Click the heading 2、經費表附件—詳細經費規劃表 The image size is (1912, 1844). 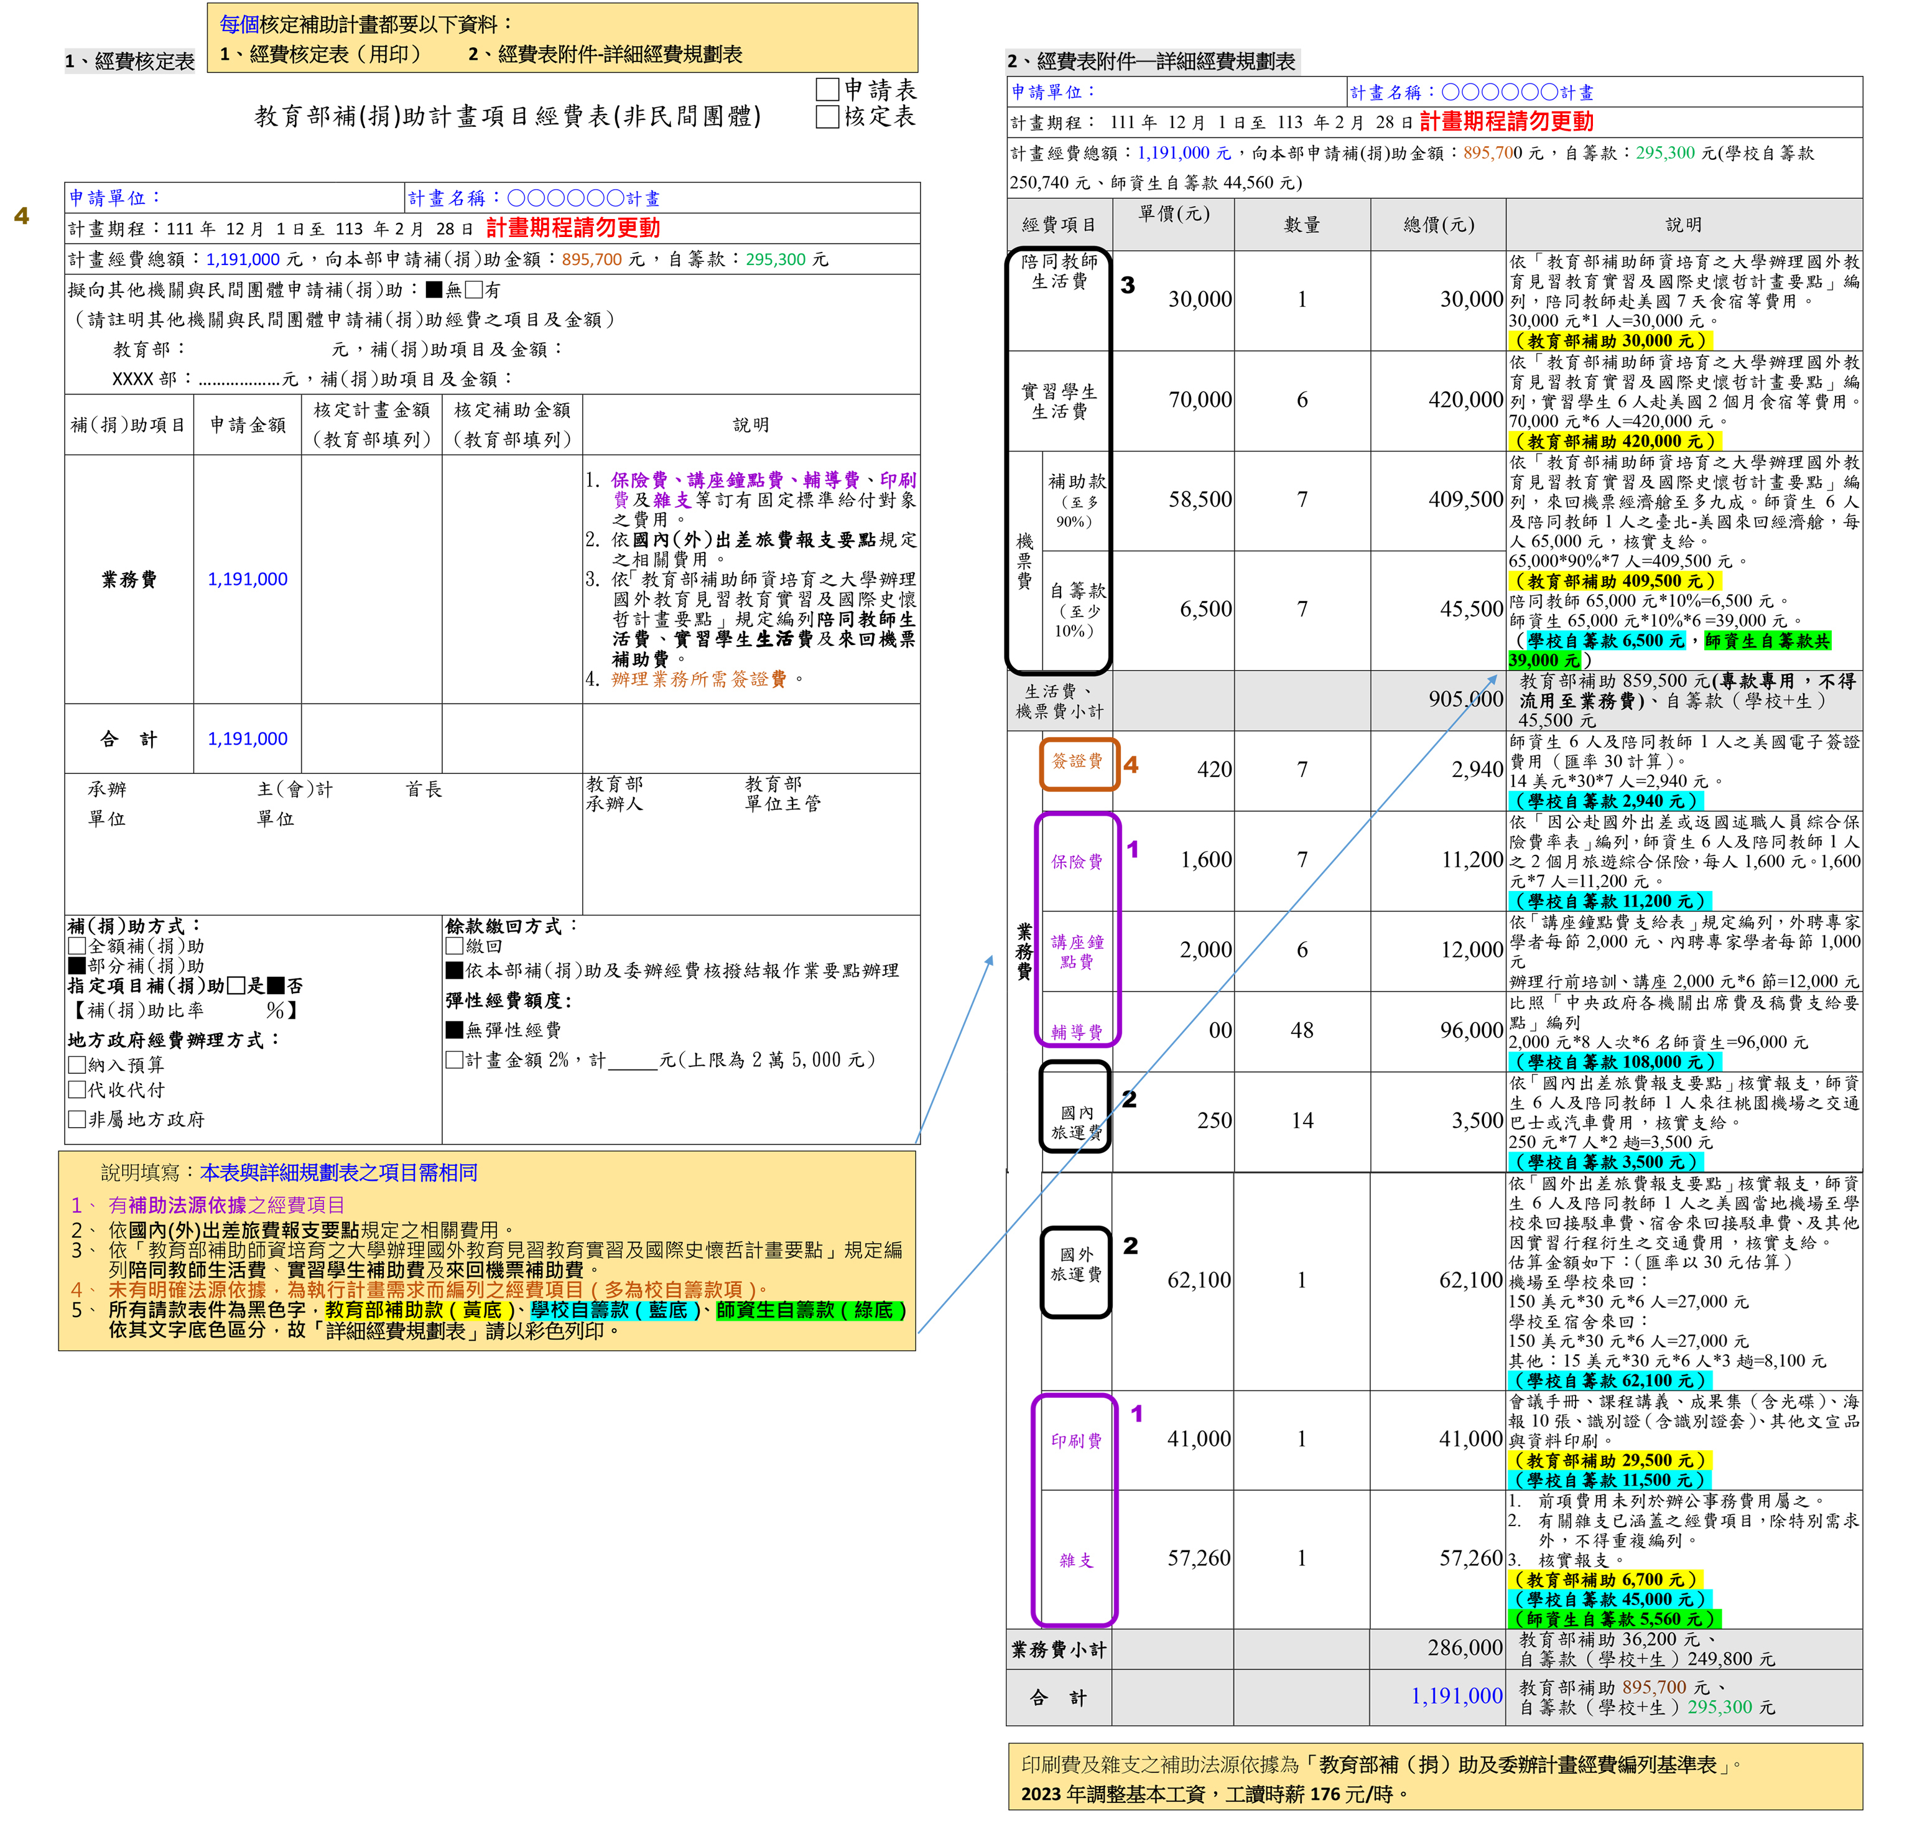coord(1152,62)
